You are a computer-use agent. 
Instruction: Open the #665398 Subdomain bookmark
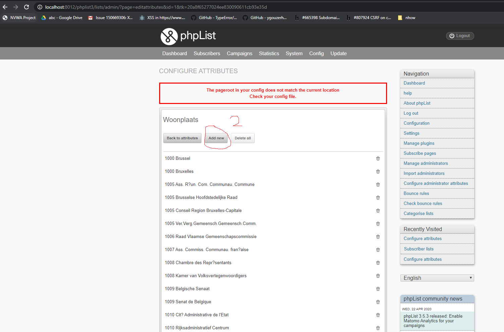pyautogui.click(x=317, y=18)
